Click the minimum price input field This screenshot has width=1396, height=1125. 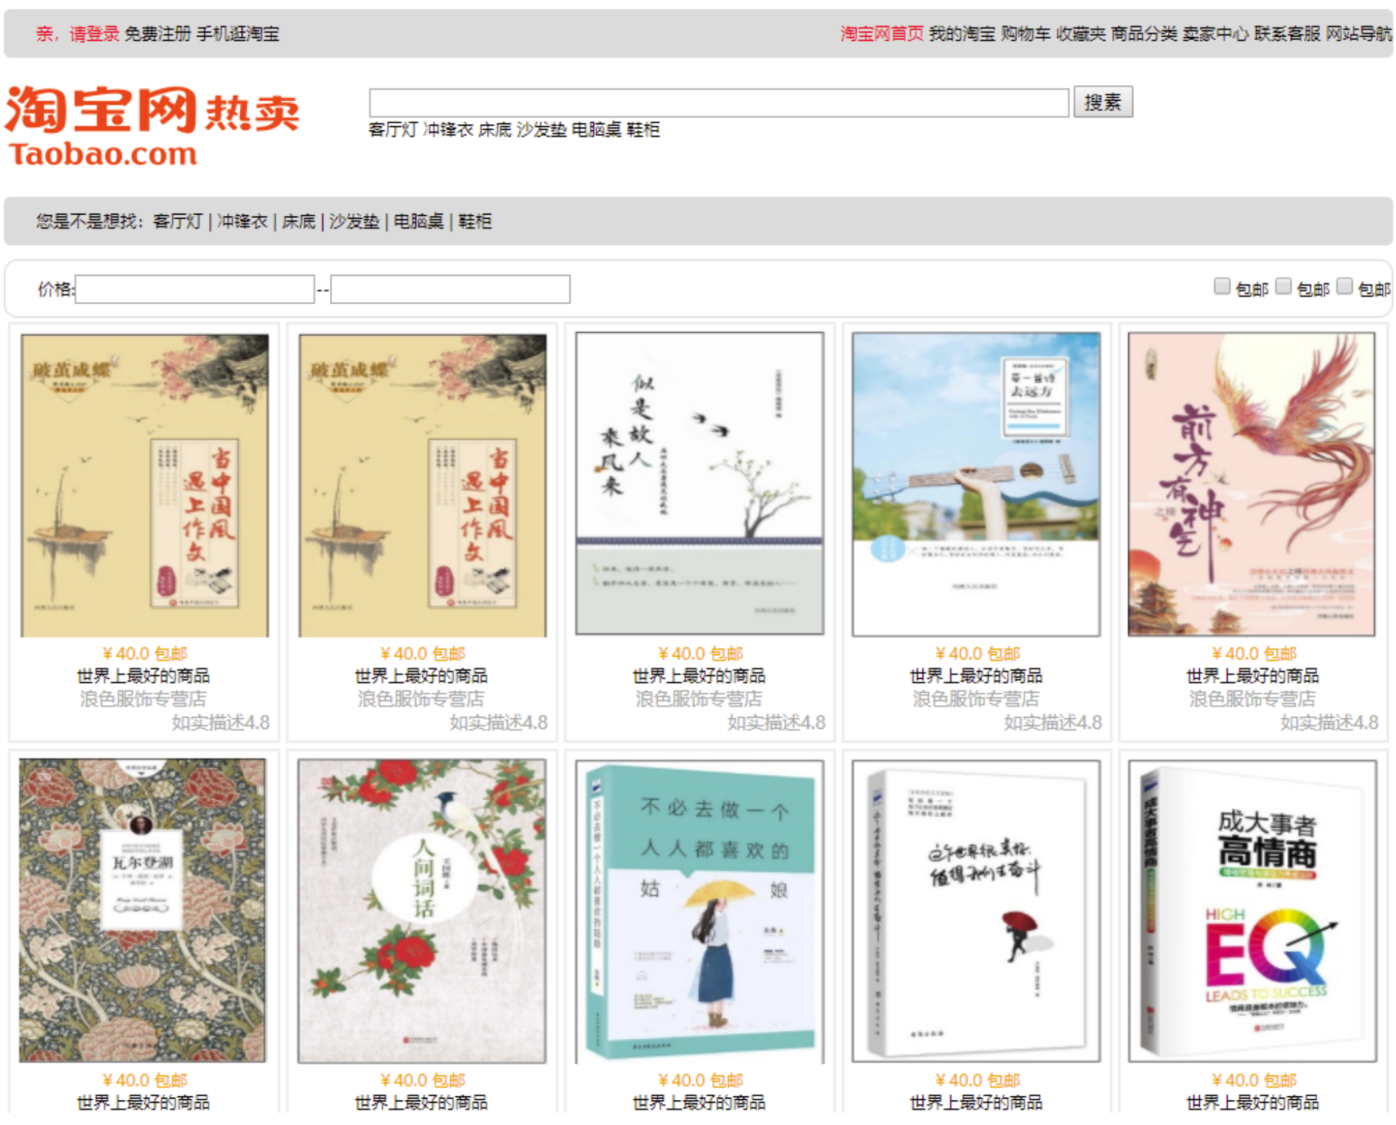195,289
